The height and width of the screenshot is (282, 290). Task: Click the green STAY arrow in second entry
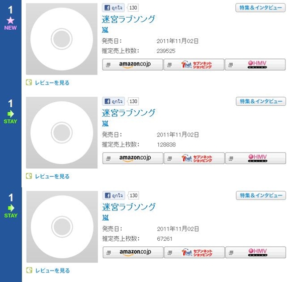(x=11, y=114)
